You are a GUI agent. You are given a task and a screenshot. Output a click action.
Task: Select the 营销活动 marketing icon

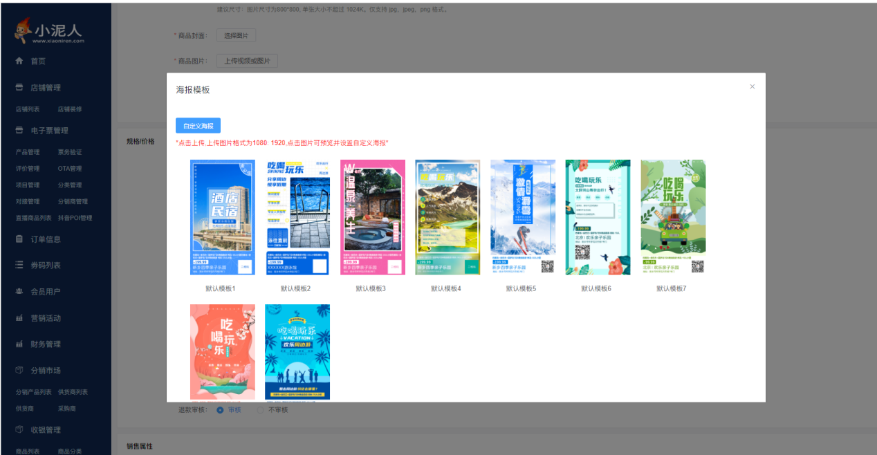[x=19, y=317]
